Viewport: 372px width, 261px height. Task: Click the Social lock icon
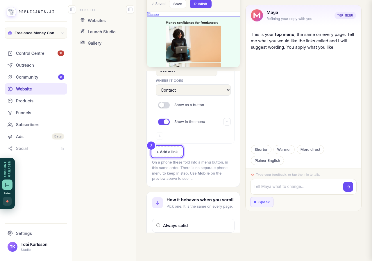click(62, 148)
